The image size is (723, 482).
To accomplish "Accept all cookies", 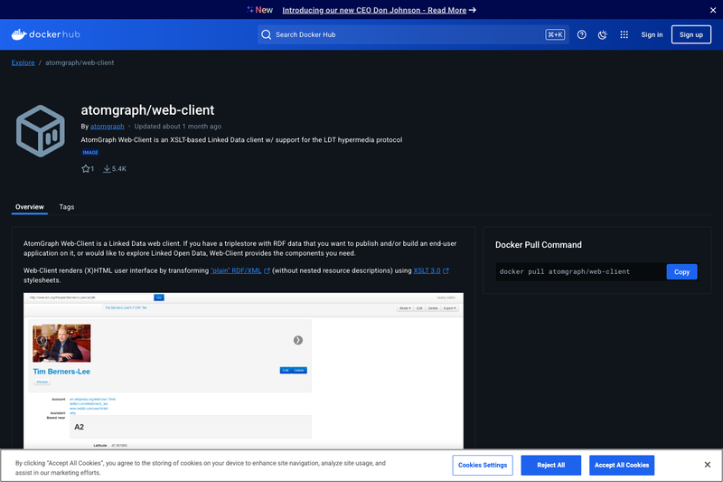I will (622, 465).
